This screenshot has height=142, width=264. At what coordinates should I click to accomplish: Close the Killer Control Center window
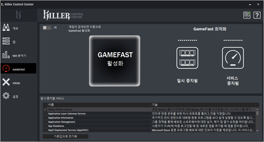[x=258, y=5]
